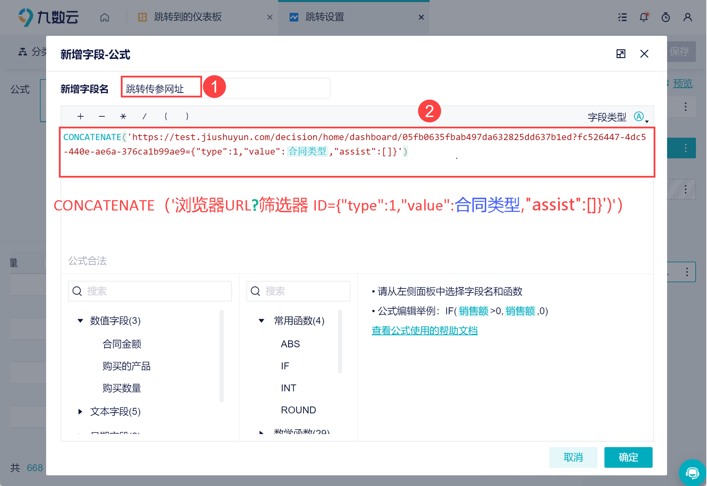This screenshot has height=486, width=707.
Task: Insert the plus operator into formula
Action: 81,116
